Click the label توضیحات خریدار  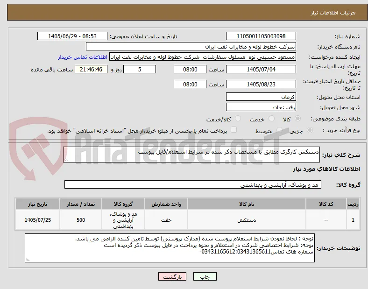[x=339, y=248]
